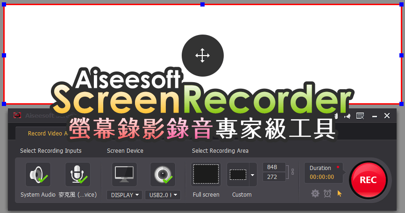This screenshot has width=405, height=213.
Task: Click the Custom label
Action: tap(242, 195)
